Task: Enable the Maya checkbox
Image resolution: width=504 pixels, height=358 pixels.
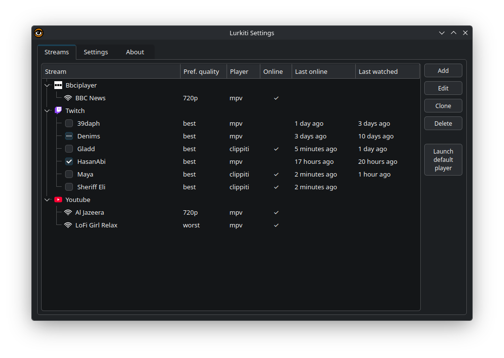Action: pos(69,174)
